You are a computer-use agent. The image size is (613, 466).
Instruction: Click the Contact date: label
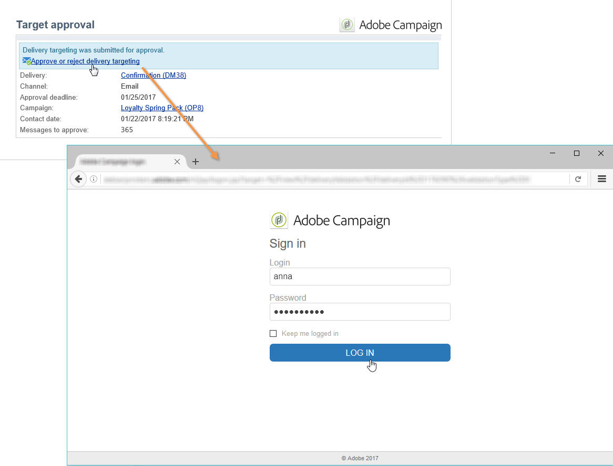(x=40, y=119)
